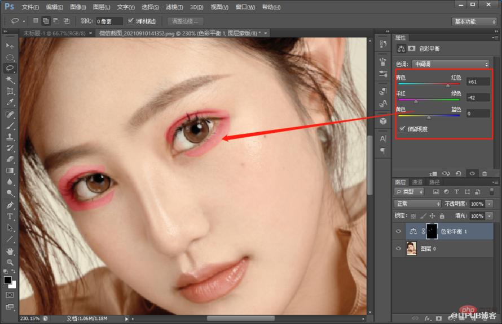Screen dimensions: 502x324
Task: Choose Add to Selection mode
Action: tap(46, 21)
